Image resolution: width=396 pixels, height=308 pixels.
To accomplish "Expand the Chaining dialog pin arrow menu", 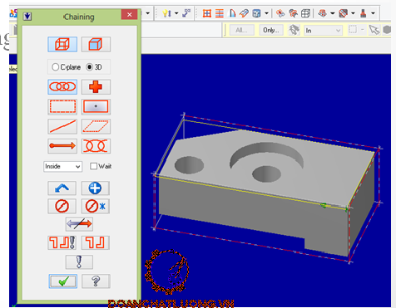I will [x=27, y=17].
